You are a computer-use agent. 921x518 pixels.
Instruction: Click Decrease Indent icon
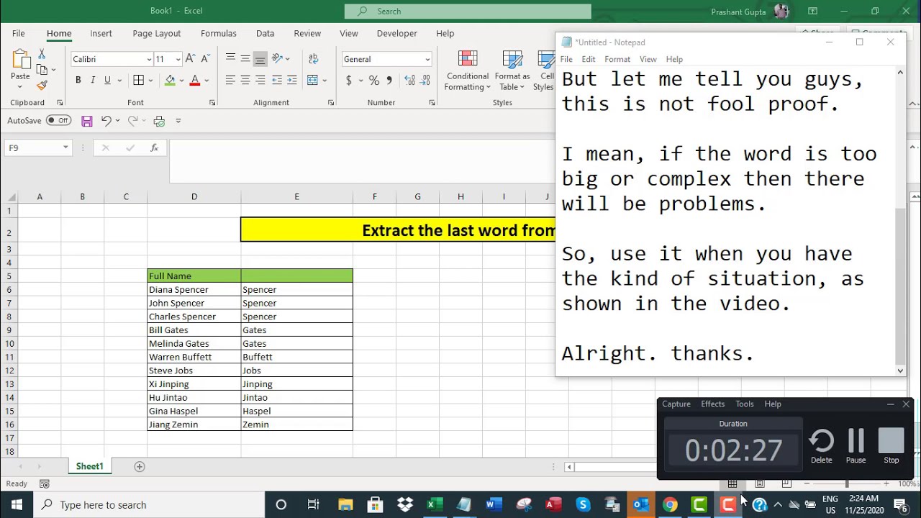click(277, 80)
